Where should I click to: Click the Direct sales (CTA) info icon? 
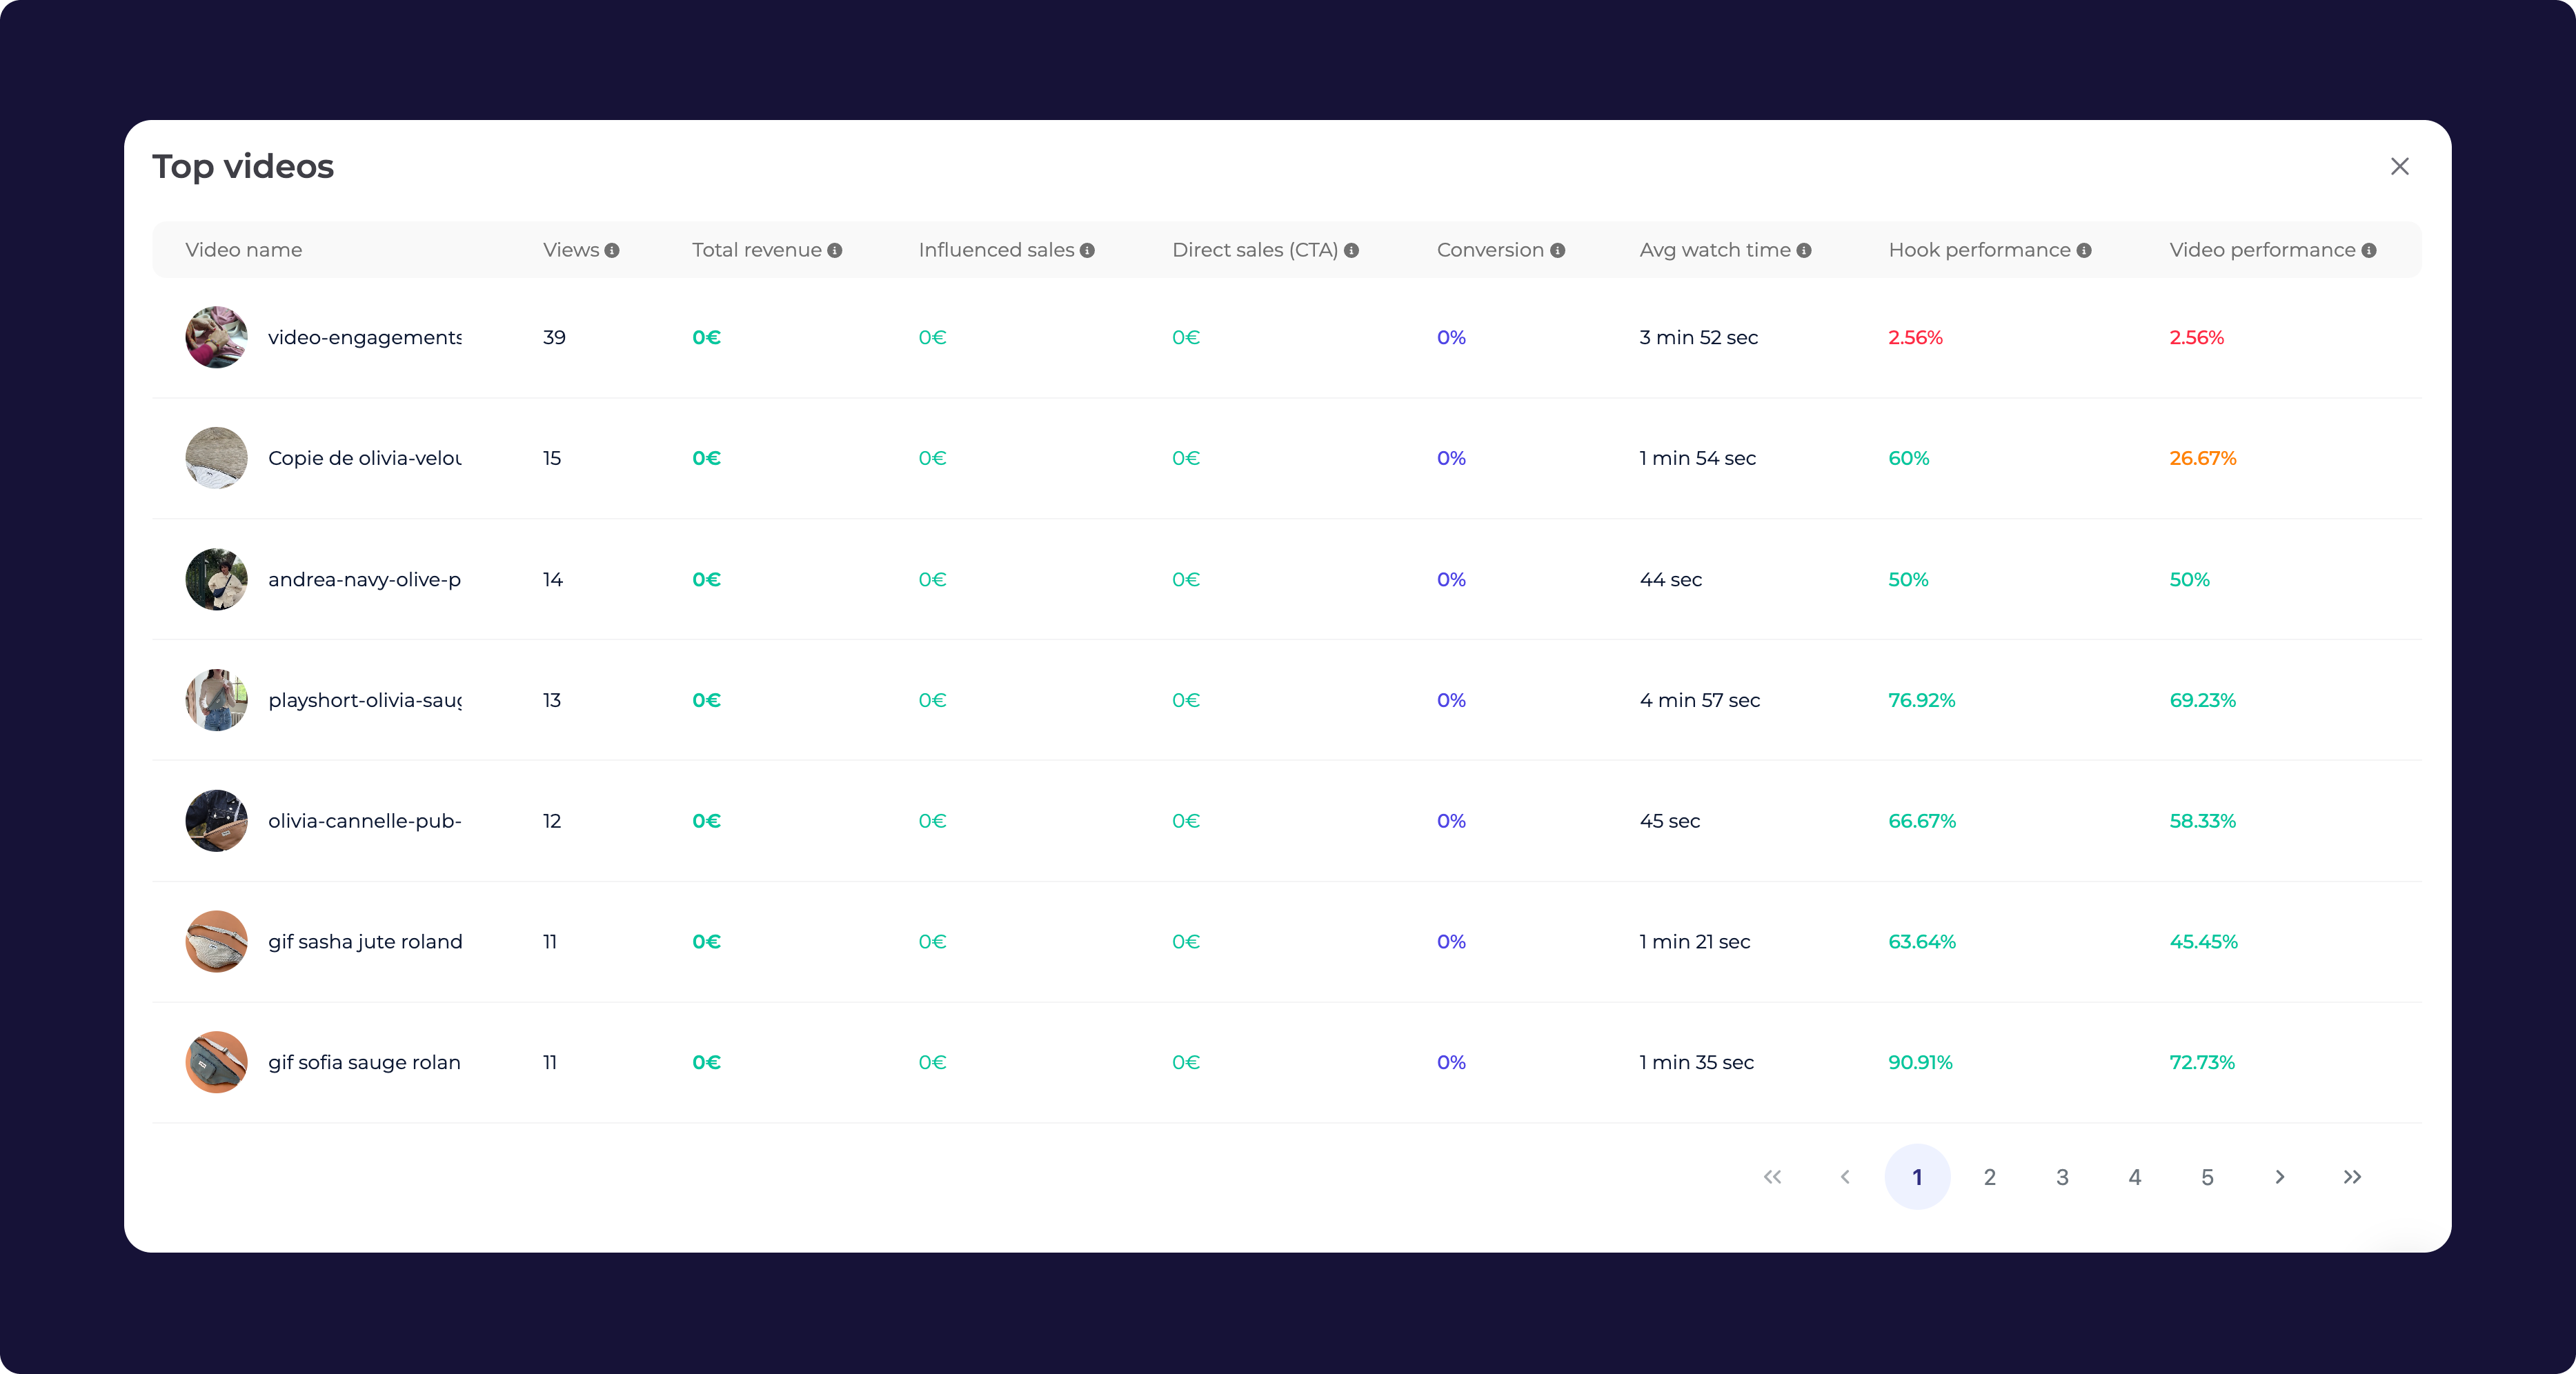[x=1351, y=251]
